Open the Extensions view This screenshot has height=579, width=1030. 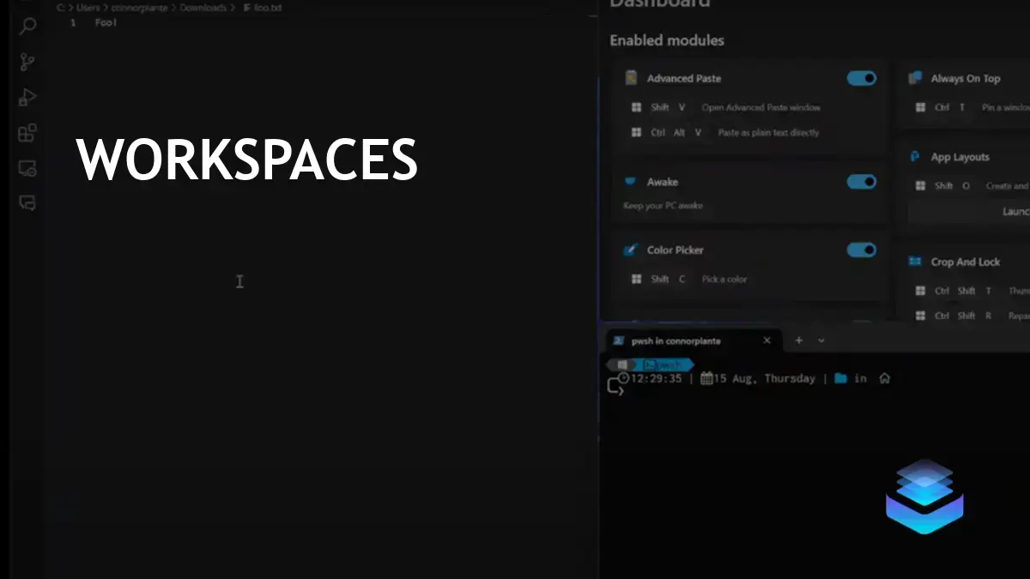26,133
